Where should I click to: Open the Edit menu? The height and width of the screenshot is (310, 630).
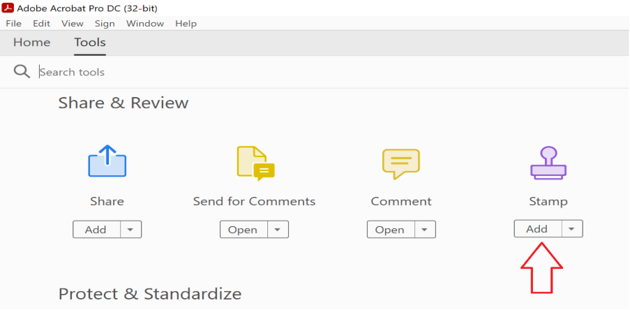pos(41,24)
